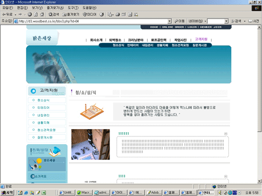
Task: Switch to the Macr... taskbar window
Action: [84, 193]
